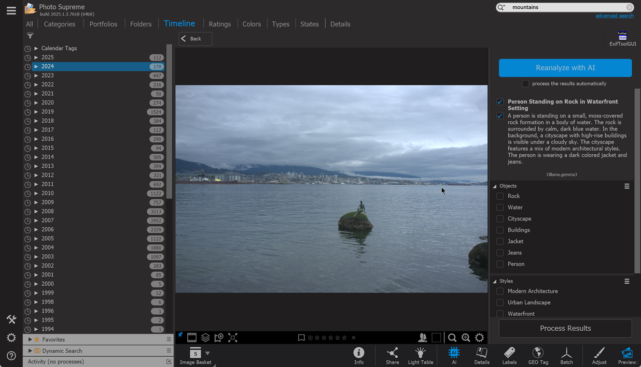Collapse the Objects section
Viewport: 641px width, 367px height.
click(x=495, y=186)
